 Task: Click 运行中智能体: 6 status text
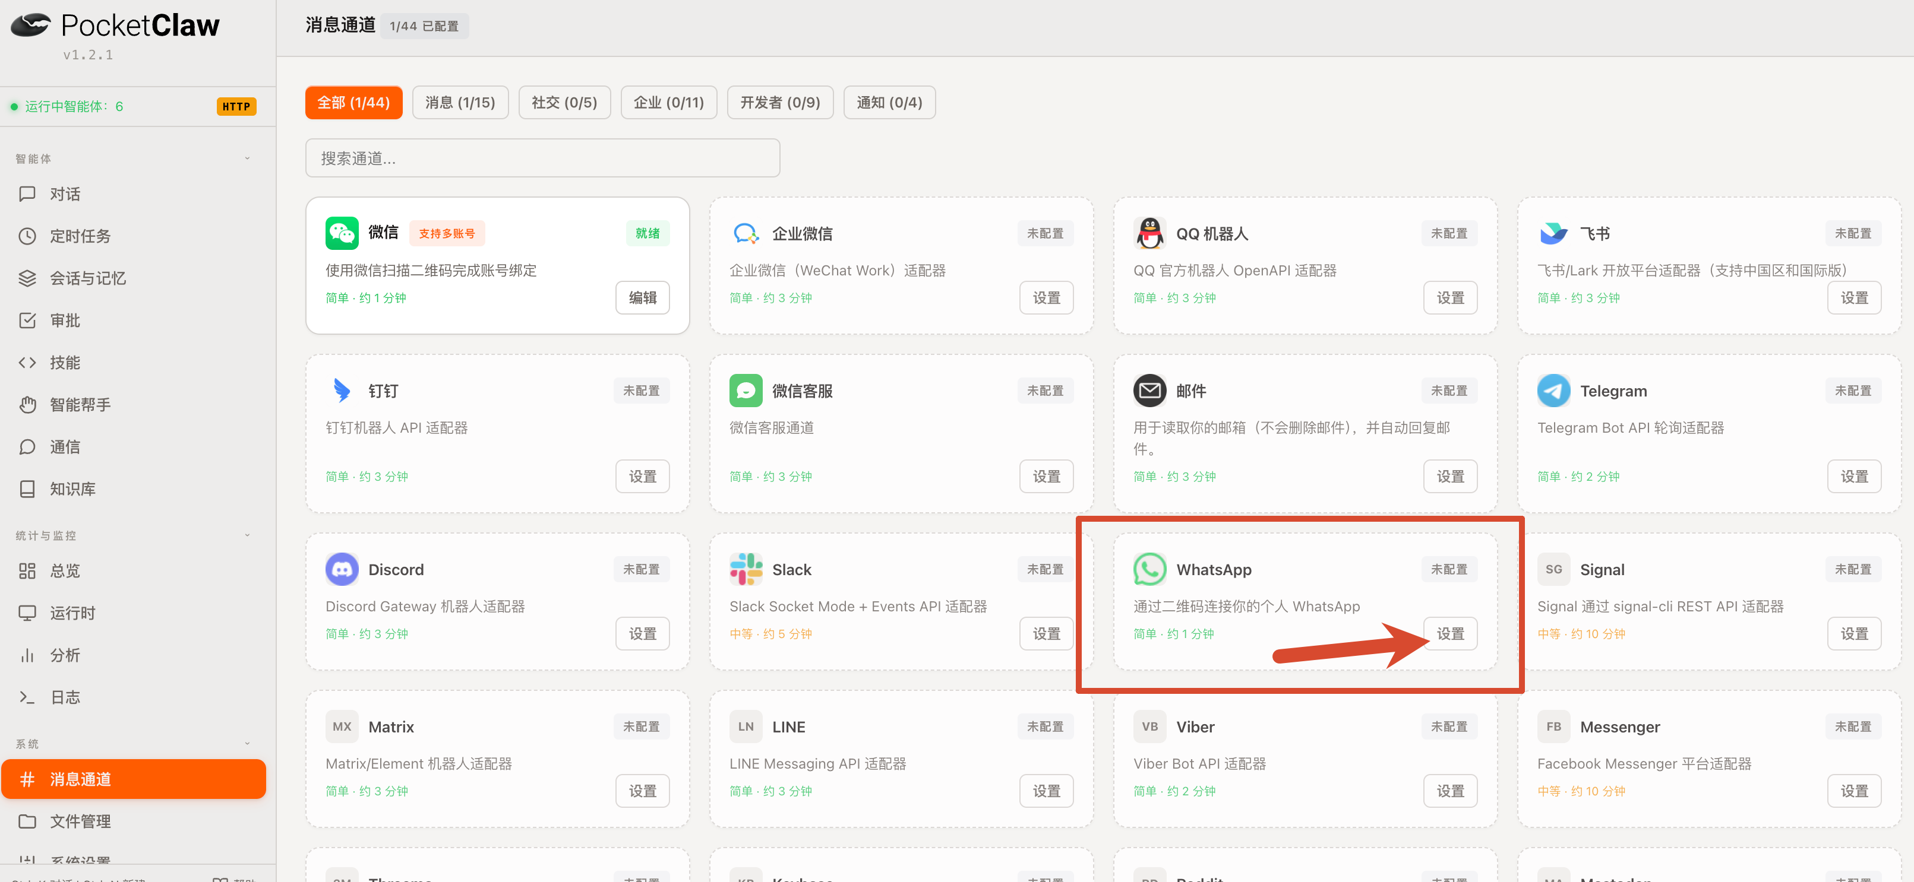(x=74, y=106)
